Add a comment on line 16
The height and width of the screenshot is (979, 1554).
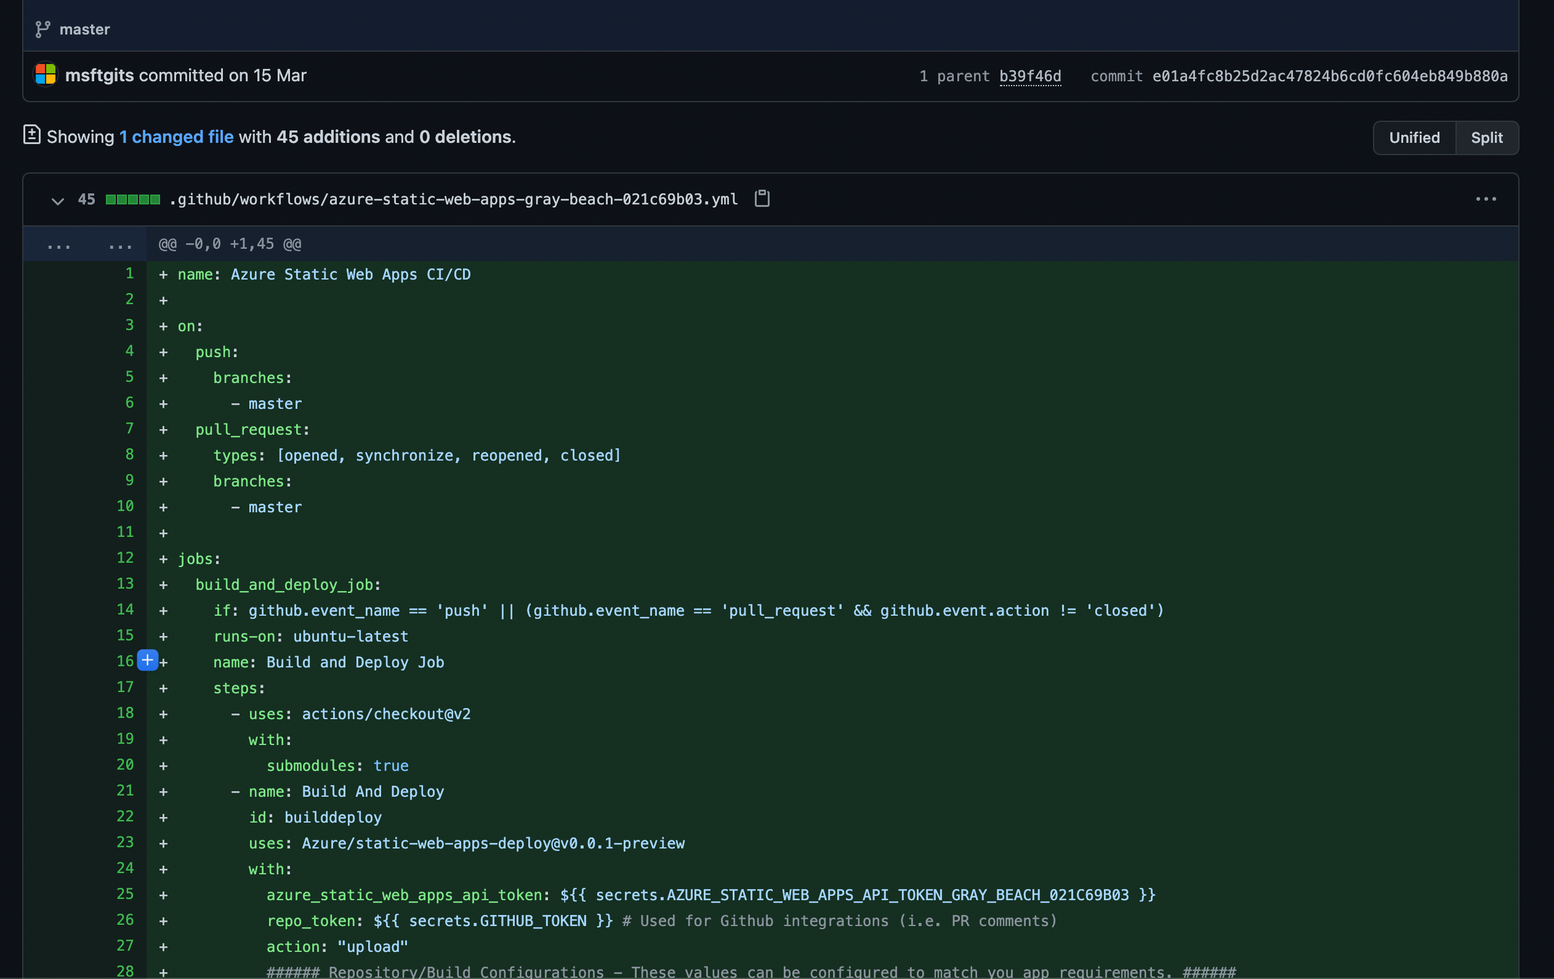(147, 660)
